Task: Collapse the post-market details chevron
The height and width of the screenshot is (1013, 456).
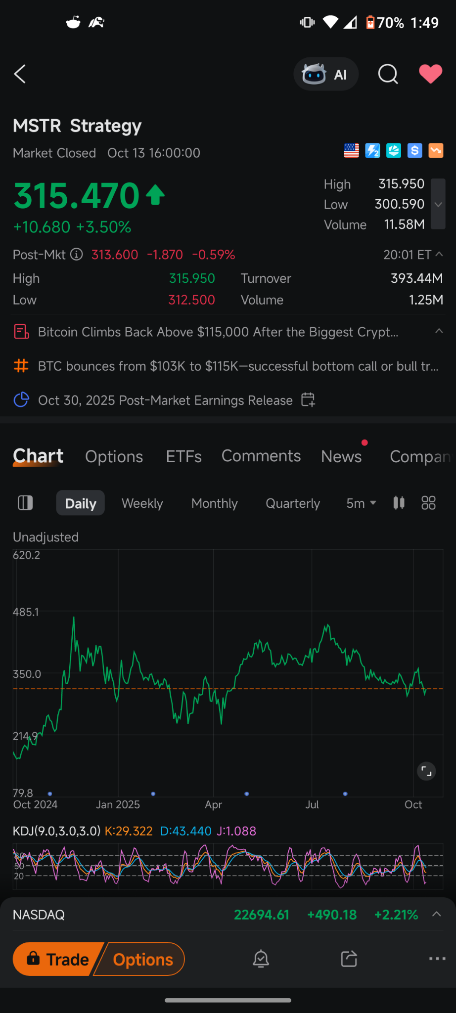Action: click(x=439, y=254)
